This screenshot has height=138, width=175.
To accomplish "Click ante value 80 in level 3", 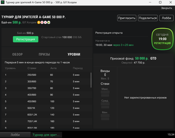I will [51, 88].
